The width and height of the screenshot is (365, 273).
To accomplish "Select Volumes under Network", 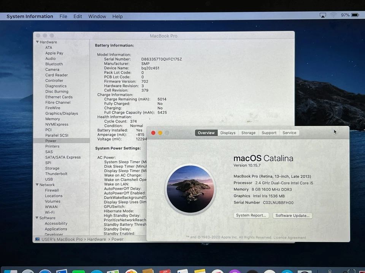I will (x=52, y=201).
